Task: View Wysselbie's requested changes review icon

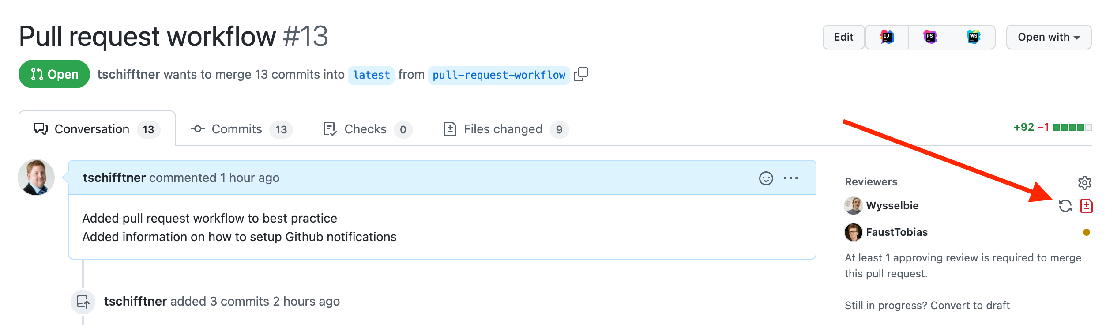Action: click(x=1087, y=206)
